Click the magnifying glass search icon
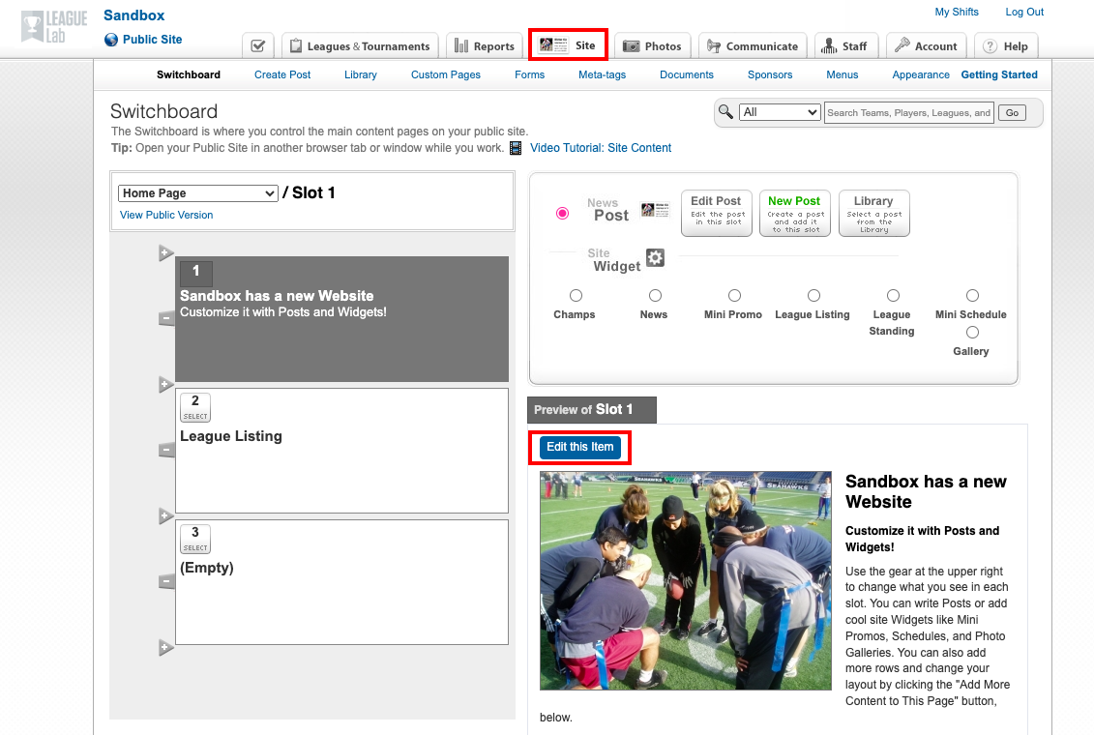1094x735 pixels. 725,111
